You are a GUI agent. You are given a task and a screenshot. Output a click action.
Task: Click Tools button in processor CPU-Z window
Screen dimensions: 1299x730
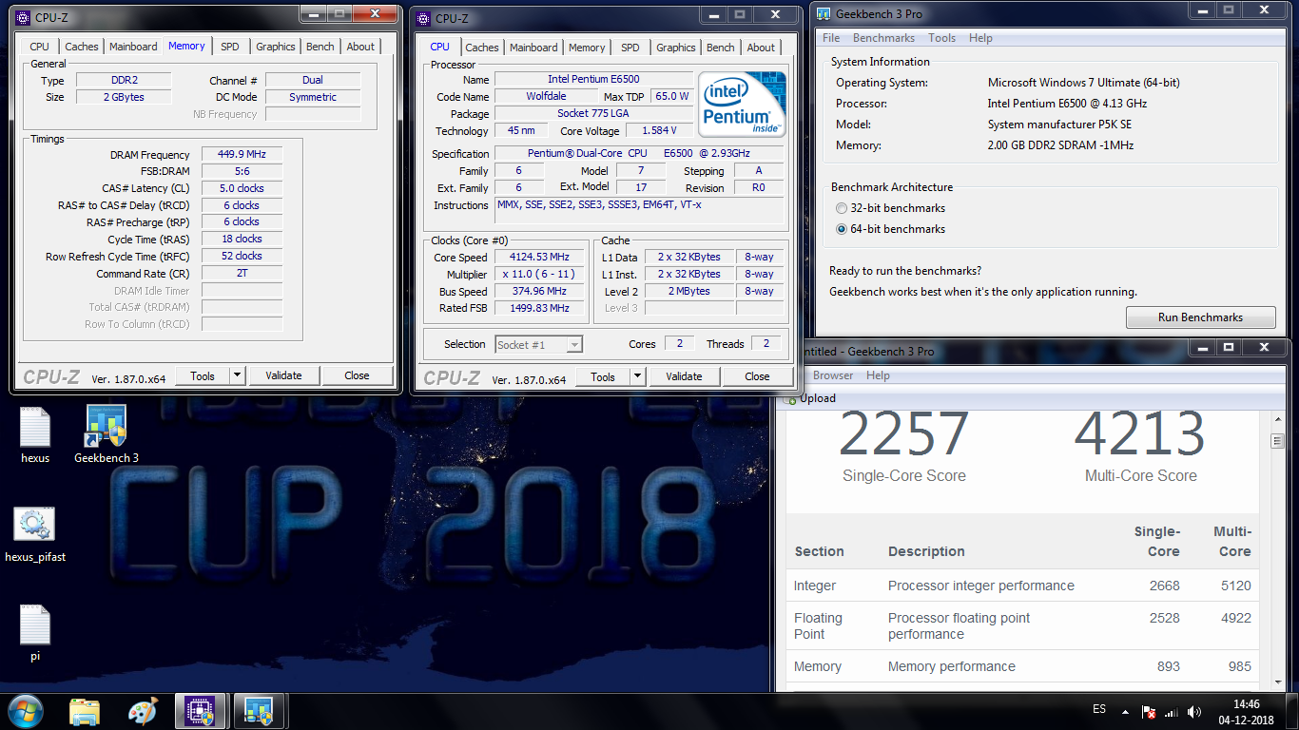click(x=603, y=376)
